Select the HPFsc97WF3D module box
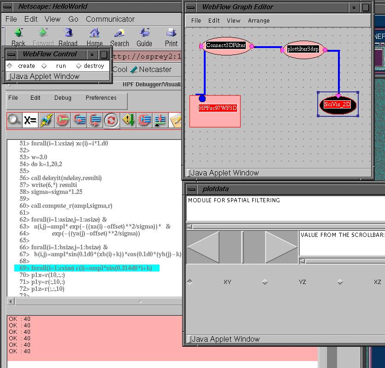The height and width of the screenshot is (368, 385). tap(215, 111)
